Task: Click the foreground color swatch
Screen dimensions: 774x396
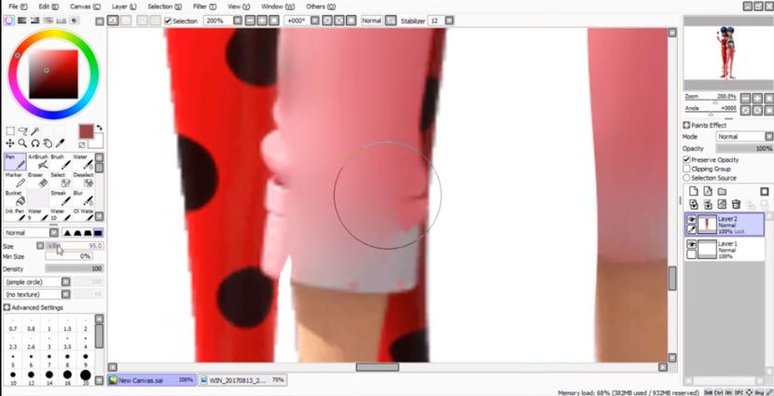Action: tap(86, 131)
